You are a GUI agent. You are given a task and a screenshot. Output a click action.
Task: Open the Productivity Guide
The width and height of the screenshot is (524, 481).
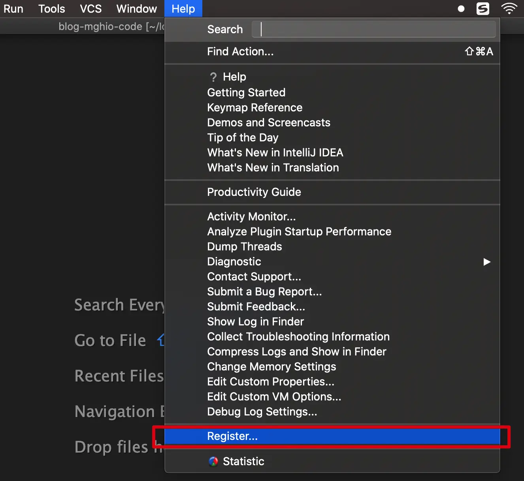(x=332, y=192)
